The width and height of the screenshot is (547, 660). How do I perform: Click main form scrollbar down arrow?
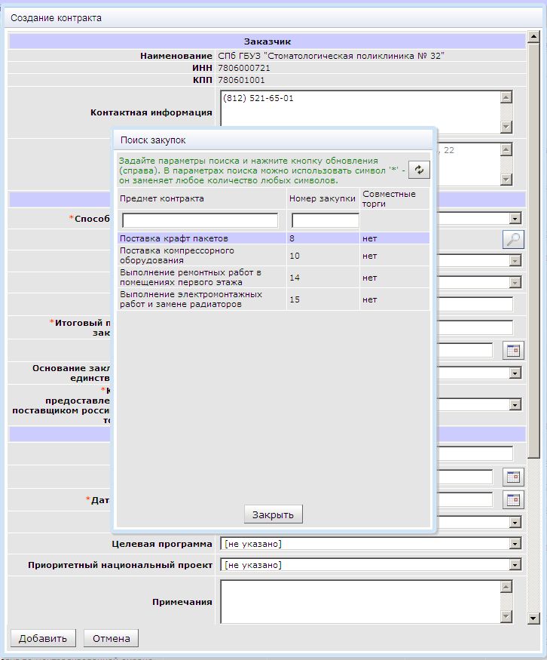533,618
